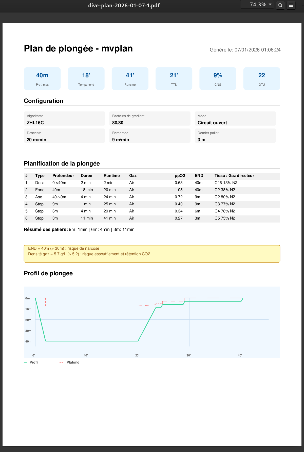Click the Algorithme ZHL16C field
Screen dimensions: 304x452
point(64,119)
